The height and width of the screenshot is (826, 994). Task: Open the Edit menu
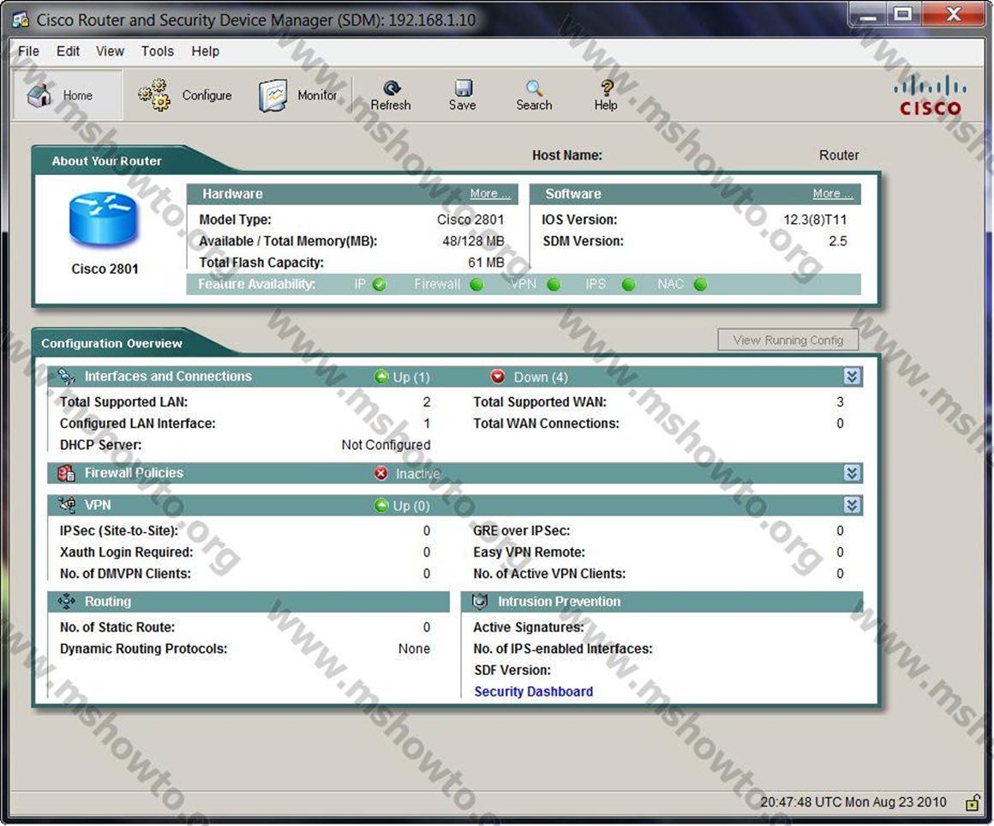tap(68, 51)
